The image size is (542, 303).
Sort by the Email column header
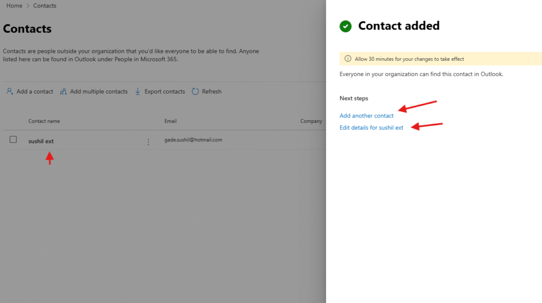tap(170, 121)
